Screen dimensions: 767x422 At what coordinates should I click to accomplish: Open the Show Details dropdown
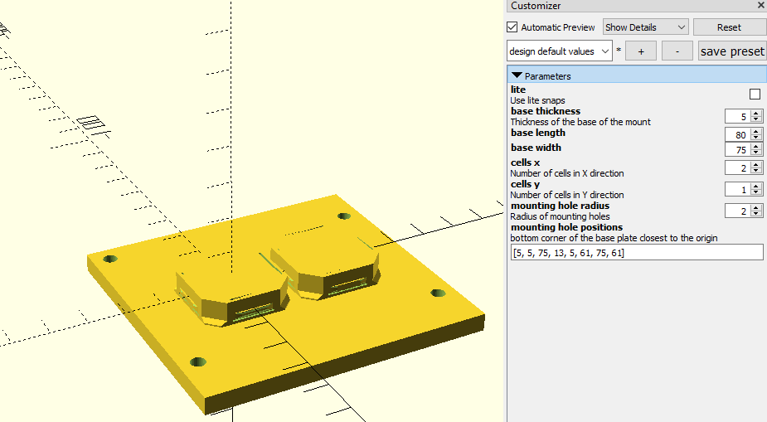[645, 27]
